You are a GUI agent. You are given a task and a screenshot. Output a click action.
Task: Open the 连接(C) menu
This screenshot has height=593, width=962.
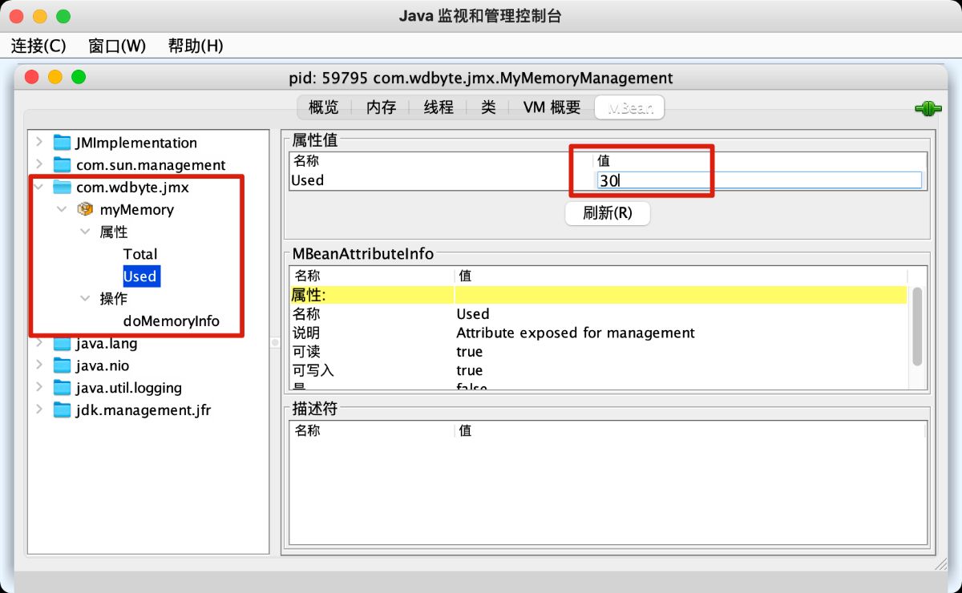click(38, 46)
